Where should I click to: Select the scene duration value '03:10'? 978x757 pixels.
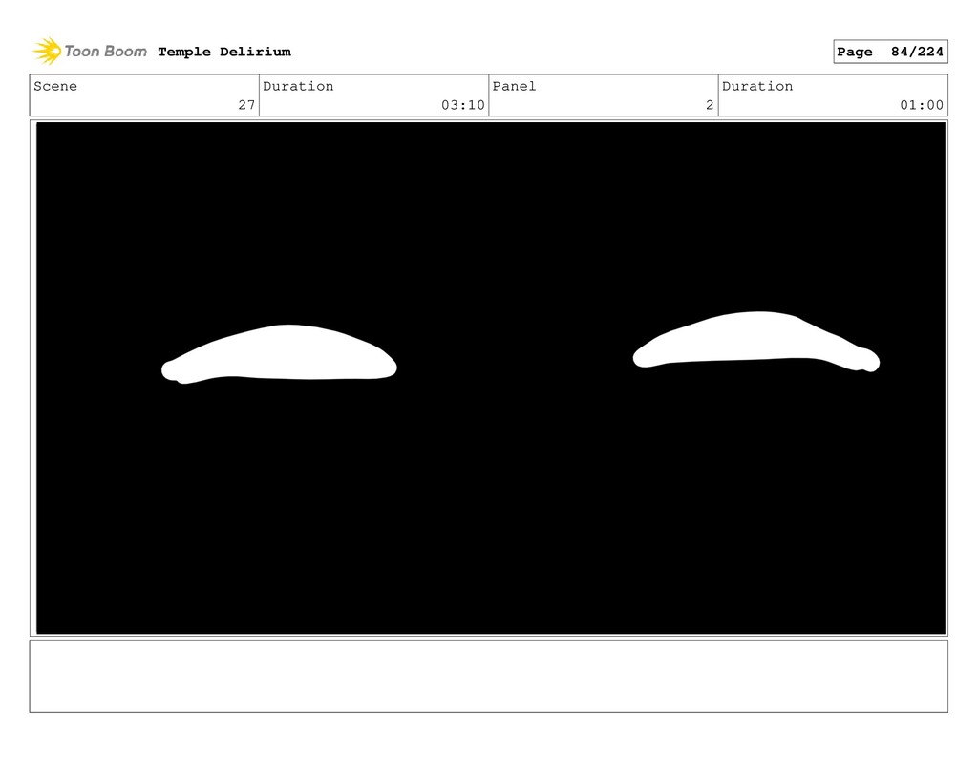pyautogui.click(x=463, y=105)
